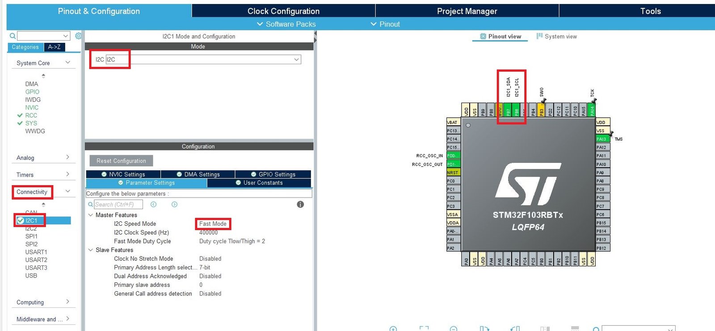Open the DMA Settings tab
This screenshot has width=715, height=331.
coord(198,174)
